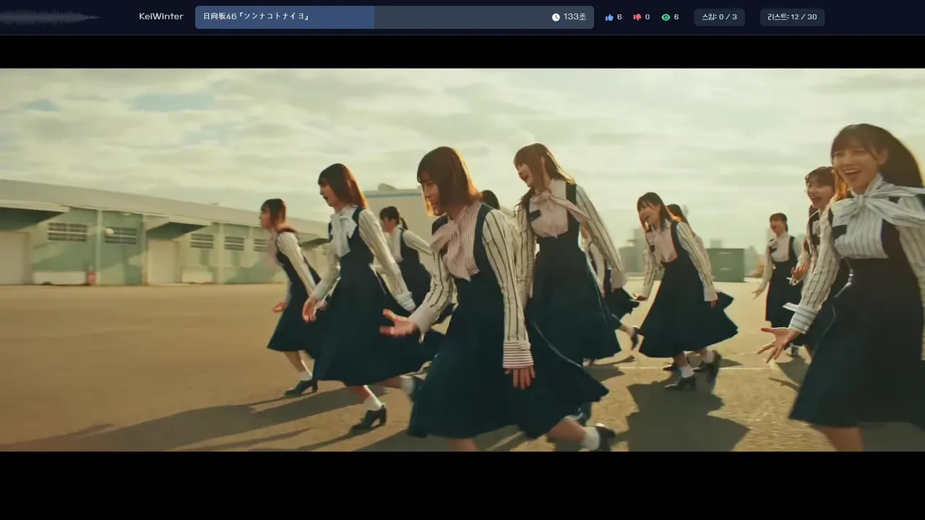The image size is (925, 520).
Task: Click the audio waveform visualizer
Action: click(51, 17)
